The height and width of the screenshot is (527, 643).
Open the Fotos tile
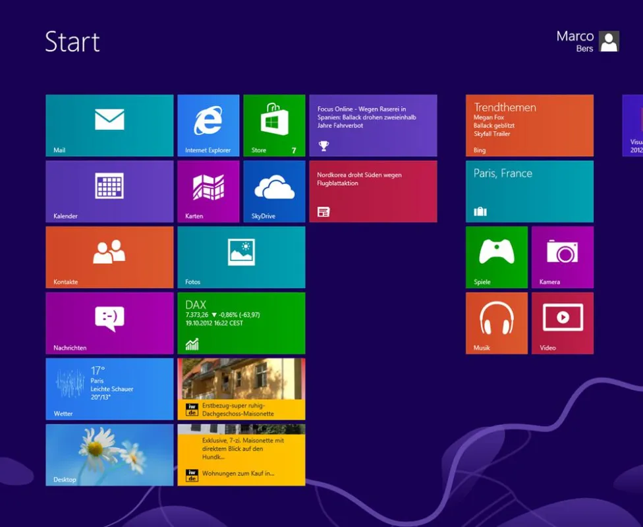point(242,257)
